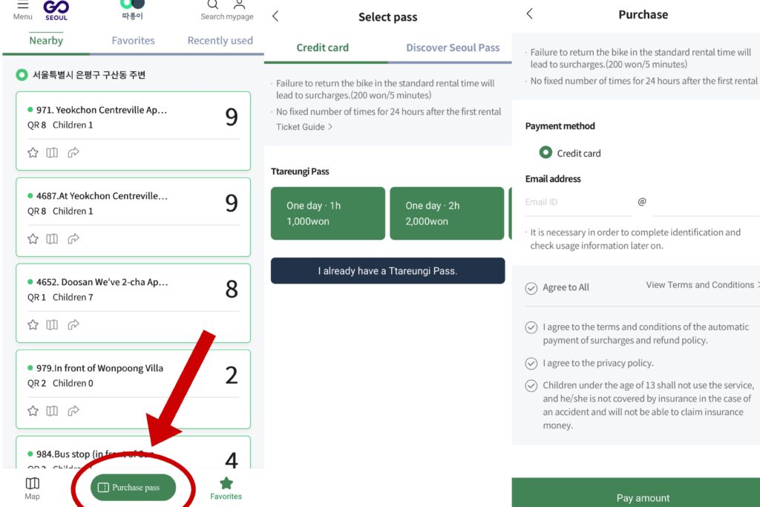Image resolution: width=760 pixels, height=507 pixels.
Task: Tap the Search magnifier icon
Action: 213,5
